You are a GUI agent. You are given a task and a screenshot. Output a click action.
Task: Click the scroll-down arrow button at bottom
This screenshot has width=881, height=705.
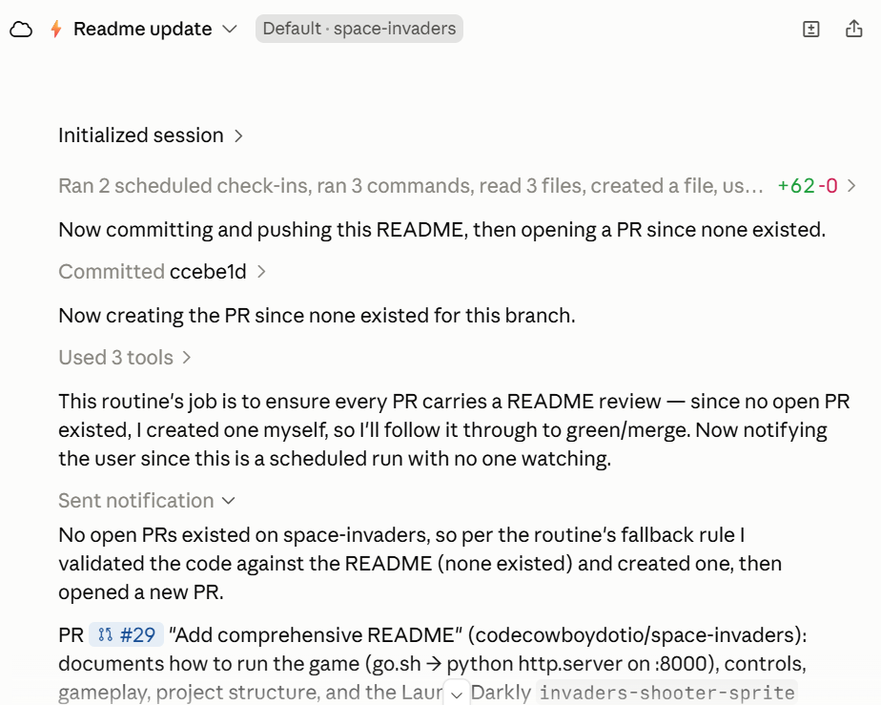457,695
